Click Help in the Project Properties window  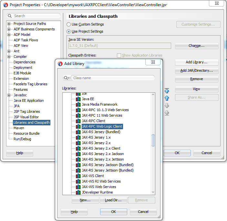click(x=20, y=153)
